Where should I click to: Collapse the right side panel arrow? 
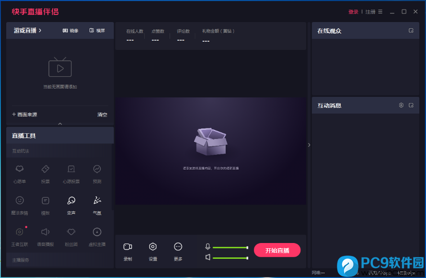(309, 145)
